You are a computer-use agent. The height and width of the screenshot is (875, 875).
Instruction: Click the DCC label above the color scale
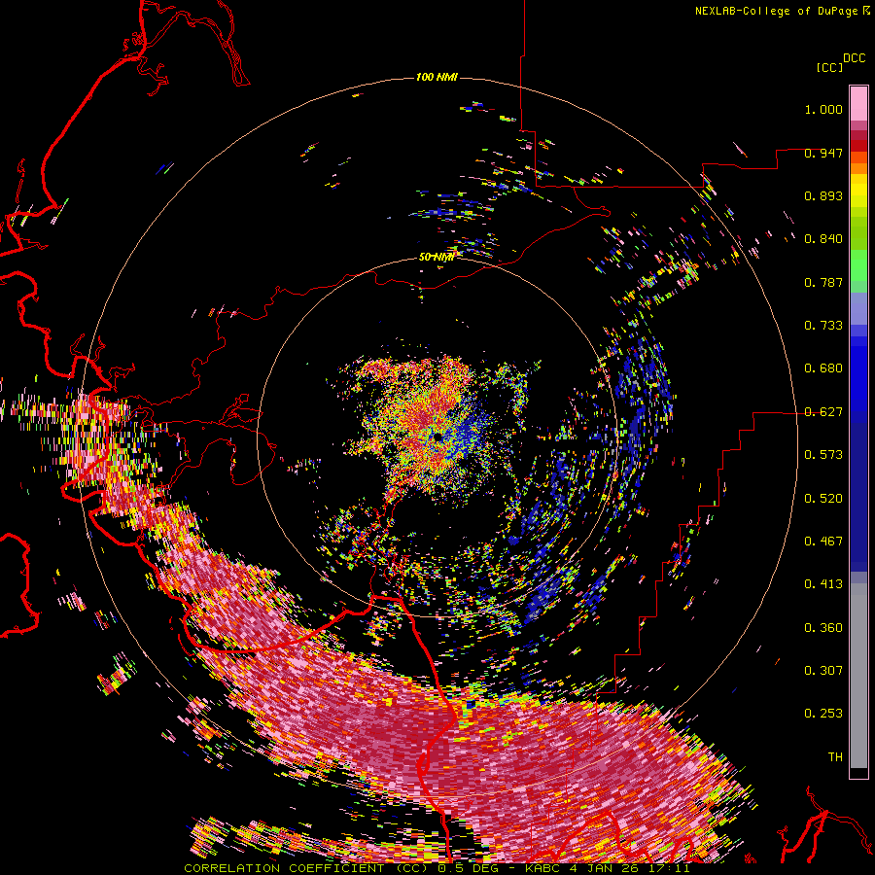click(x=855, y=58)
